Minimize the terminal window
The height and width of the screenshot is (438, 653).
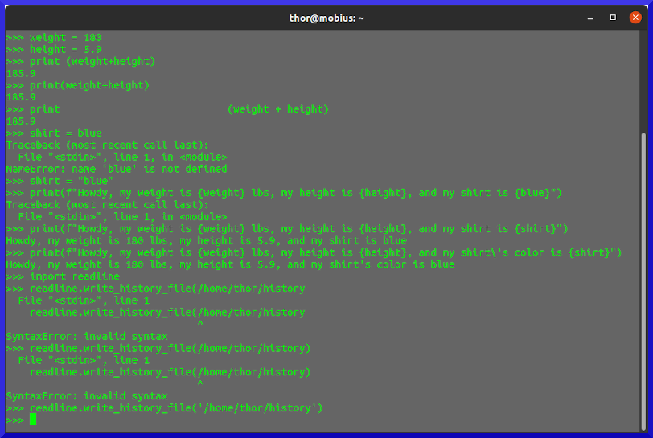(x=591, y=18)
